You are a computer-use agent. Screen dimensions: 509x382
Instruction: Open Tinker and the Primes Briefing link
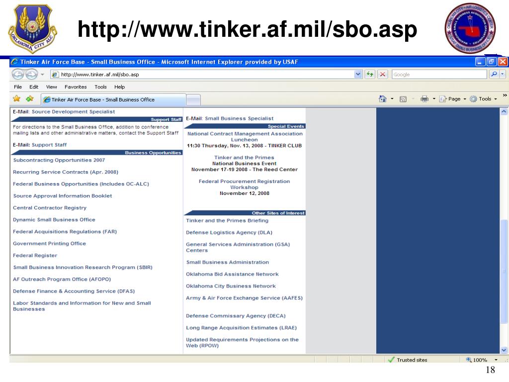(x=227, y=220)
